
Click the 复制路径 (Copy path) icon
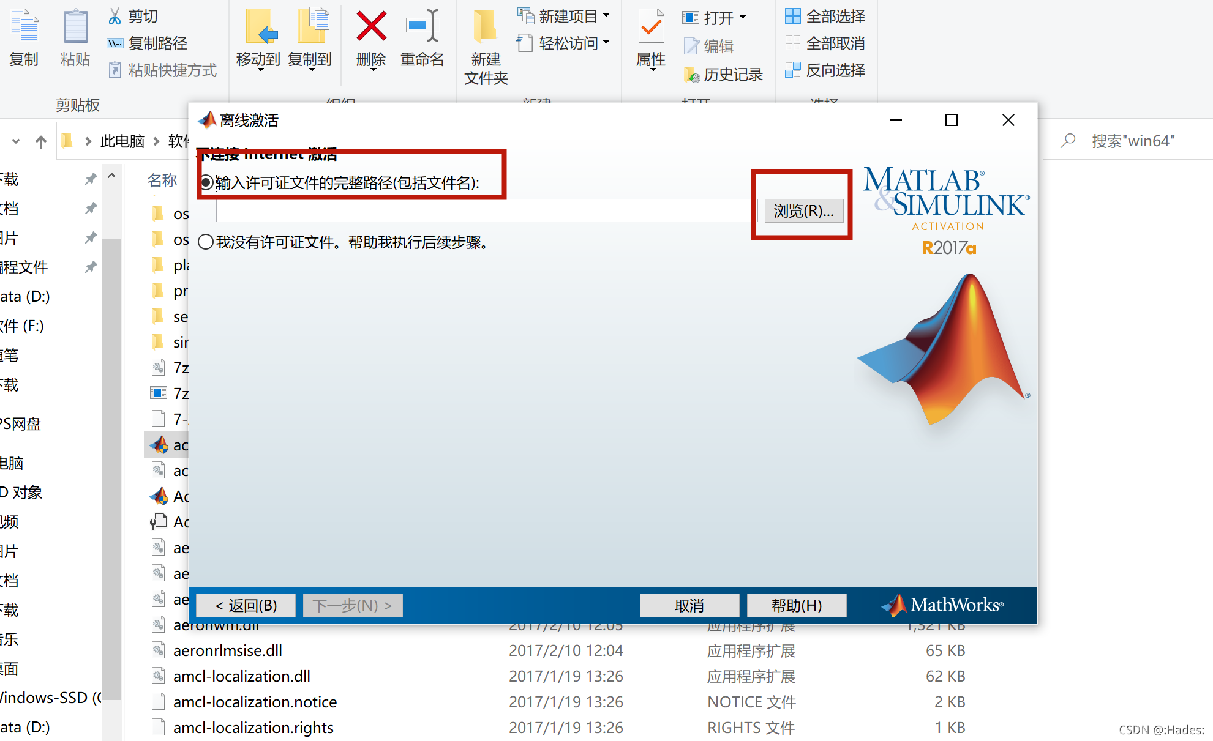(114, 43)
